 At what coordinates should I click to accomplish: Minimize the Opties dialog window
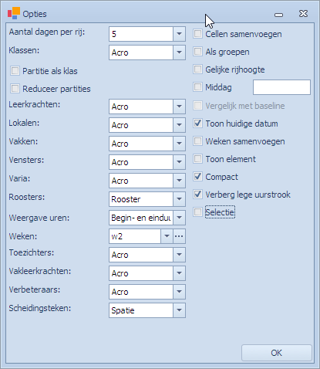click(x=278, y=15)
